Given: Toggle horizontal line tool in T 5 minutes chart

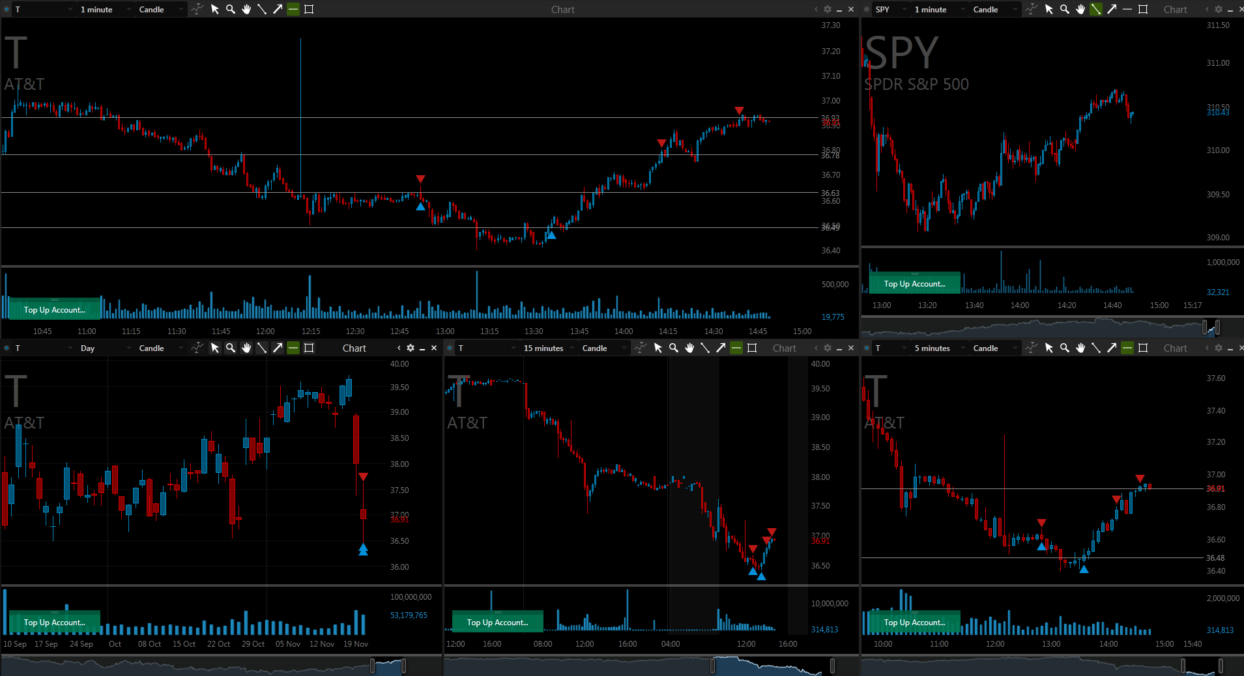Looking at the screenshot, I should point(1127,348).
